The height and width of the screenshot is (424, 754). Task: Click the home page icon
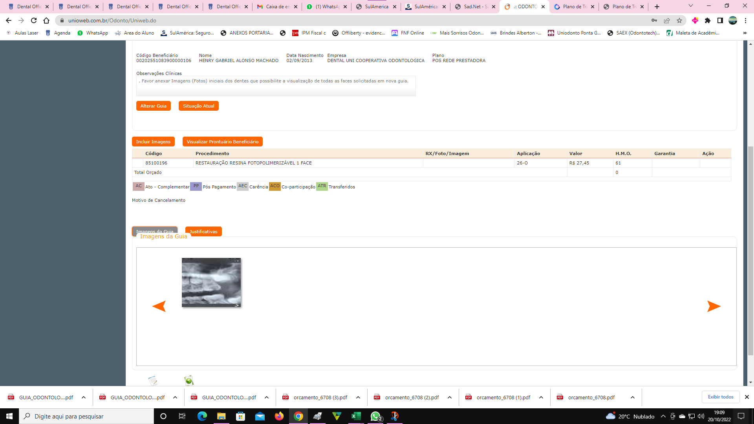point(46,20)
